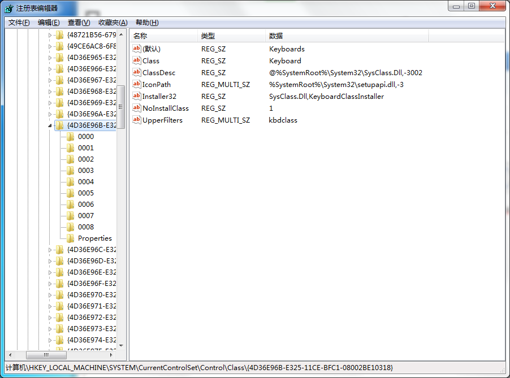Collapse the expanded {4D36E96B-E32 key
This screenshot has width=510, height=378.
coord(50,125)
